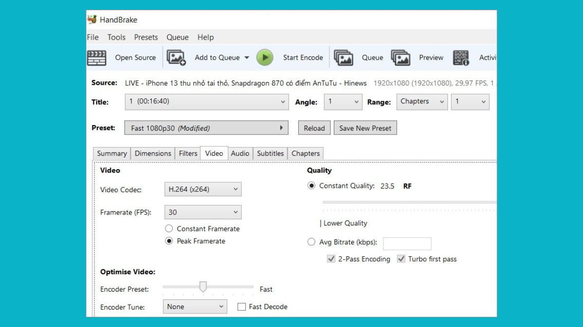
Task: Switch to the Dimensions tab
Action: tap(153, 154)
